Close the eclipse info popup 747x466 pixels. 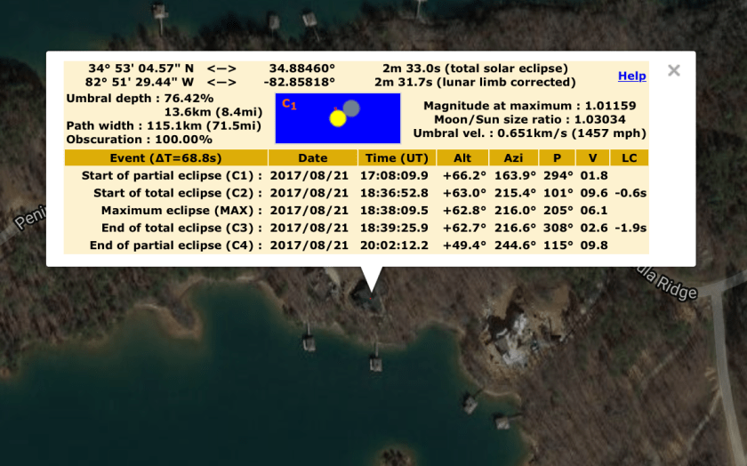click(x=674, y=71)
